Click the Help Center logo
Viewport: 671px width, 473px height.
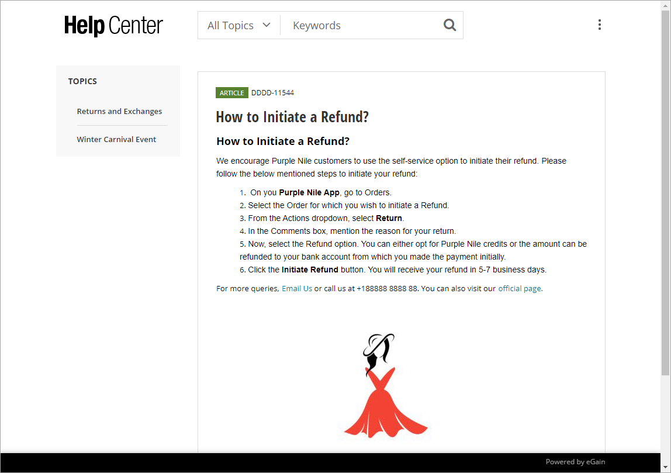coord(113,25)
